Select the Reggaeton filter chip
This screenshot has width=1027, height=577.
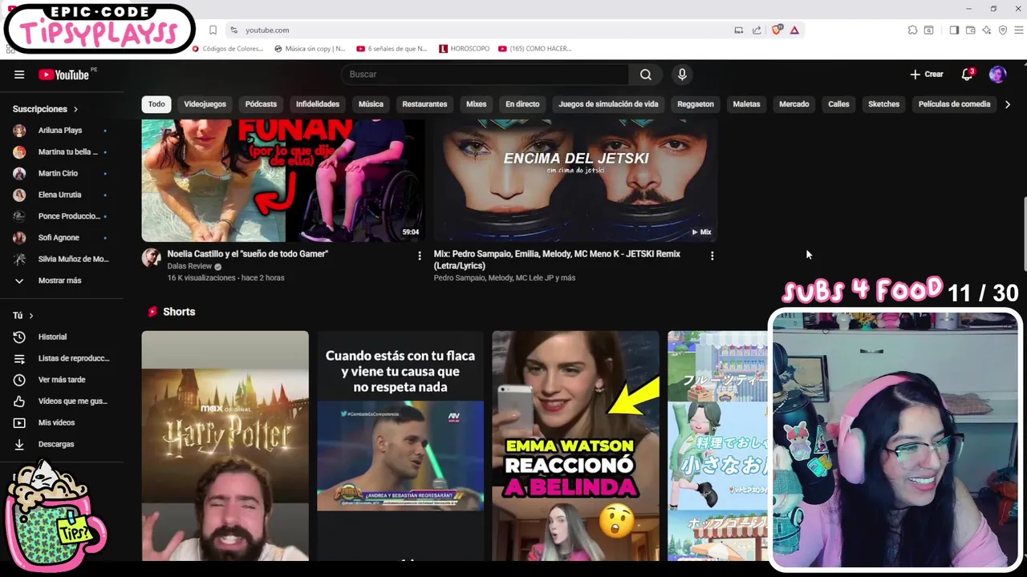coord(696,104)
